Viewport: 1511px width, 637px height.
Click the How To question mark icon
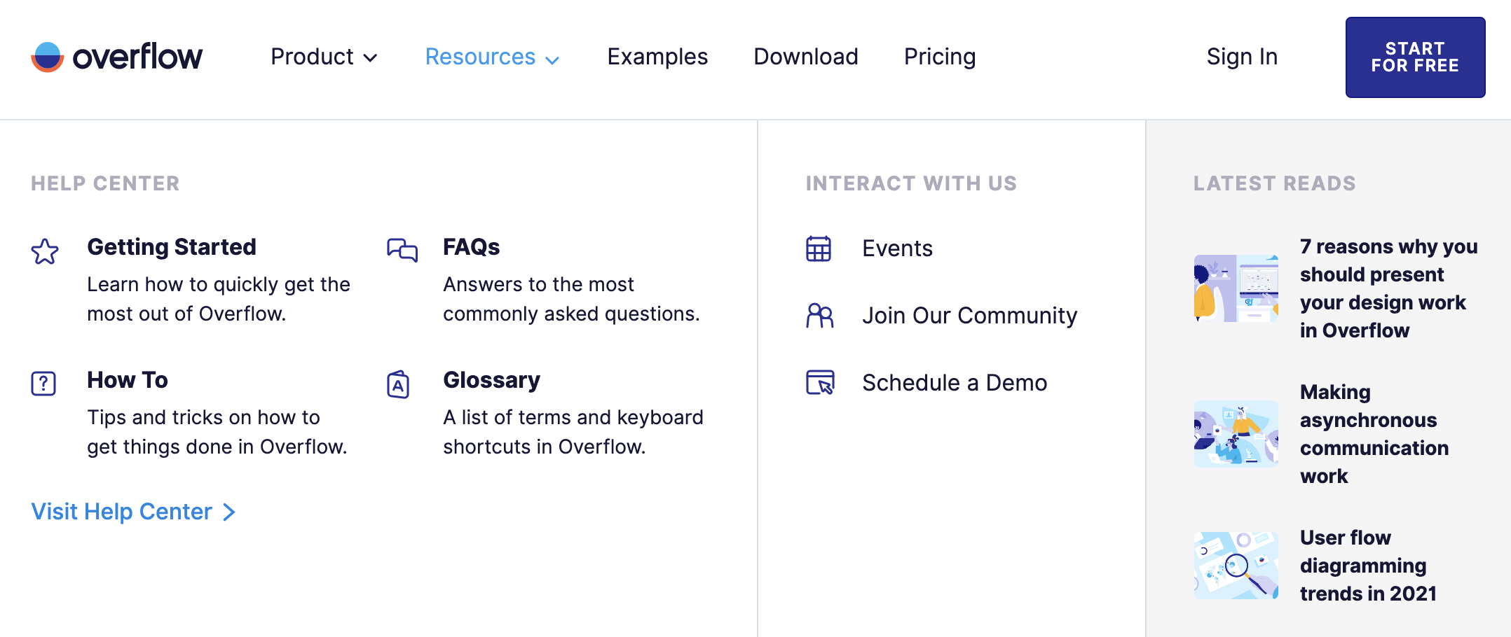[43, 384]
